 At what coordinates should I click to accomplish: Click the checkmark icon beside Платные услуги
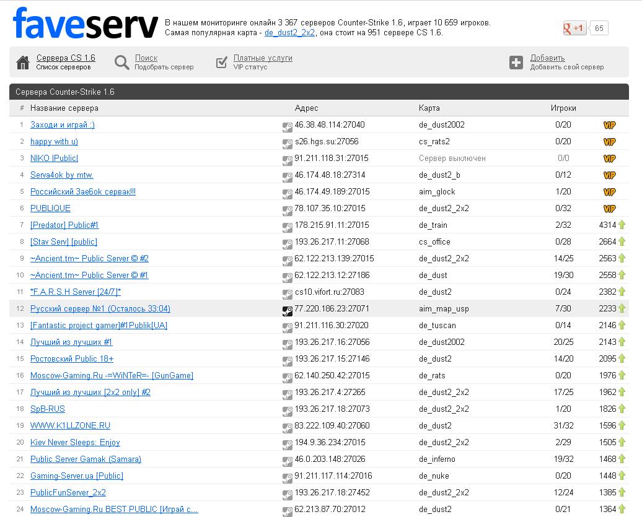tap(222, 63)
